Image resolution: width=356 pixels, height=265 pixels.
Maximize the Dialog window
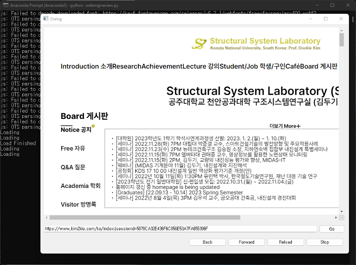click(326, 19)
